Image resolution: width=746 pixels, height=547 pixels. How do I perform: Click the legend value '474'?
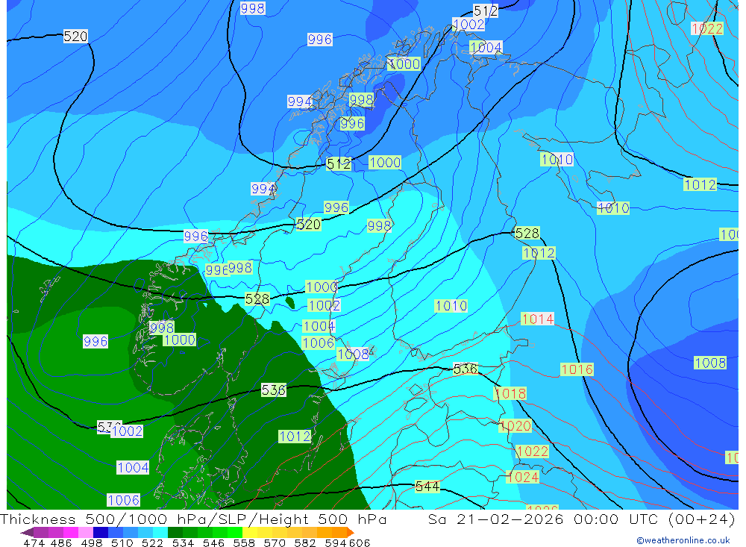click(34, 543)
